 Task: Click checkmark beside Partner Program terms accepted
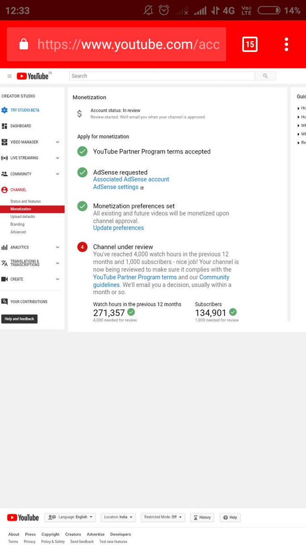point(82,151)
